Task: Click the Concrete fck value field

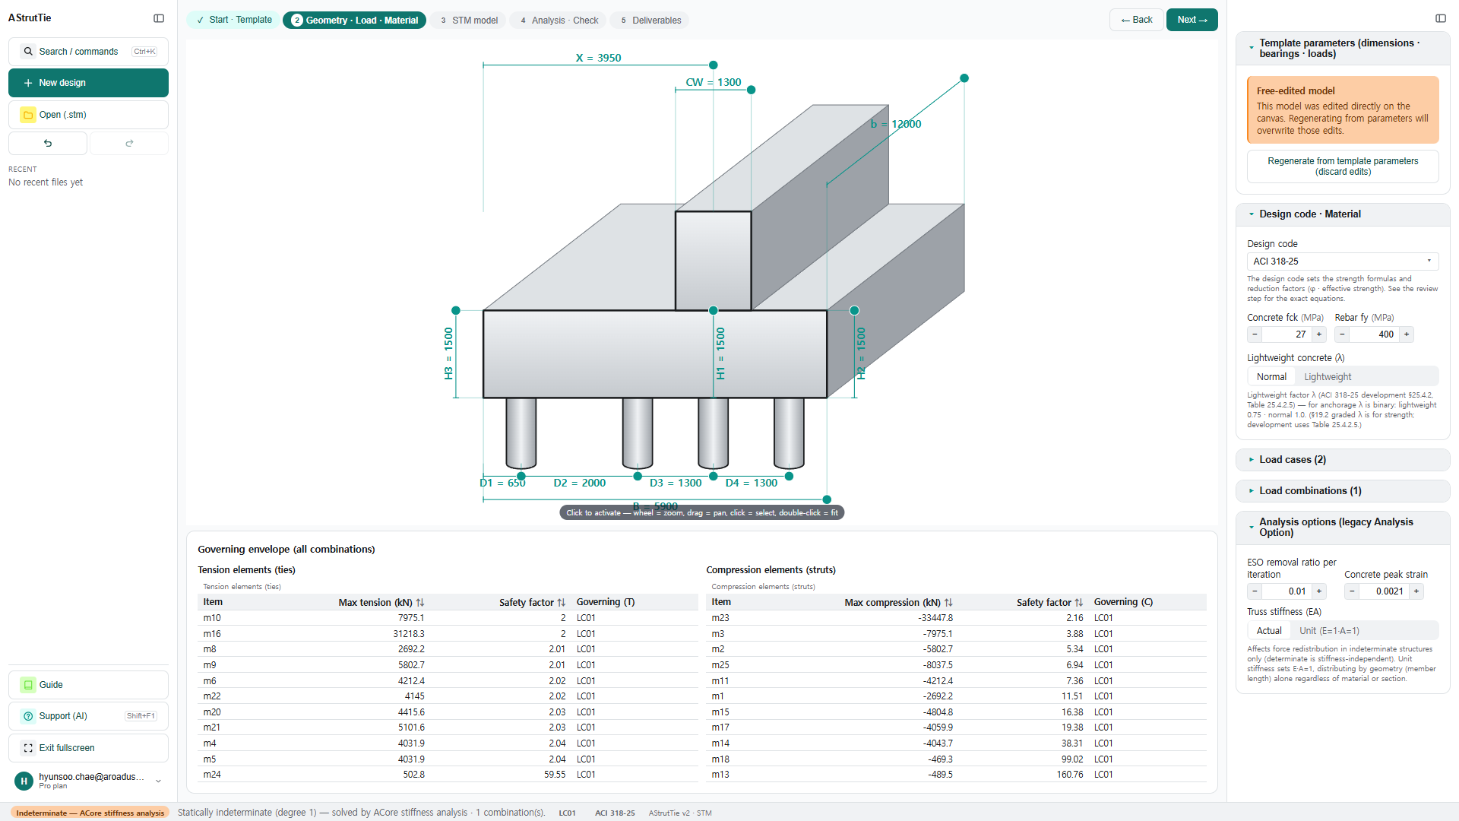Action: (x=1287, y=334)
